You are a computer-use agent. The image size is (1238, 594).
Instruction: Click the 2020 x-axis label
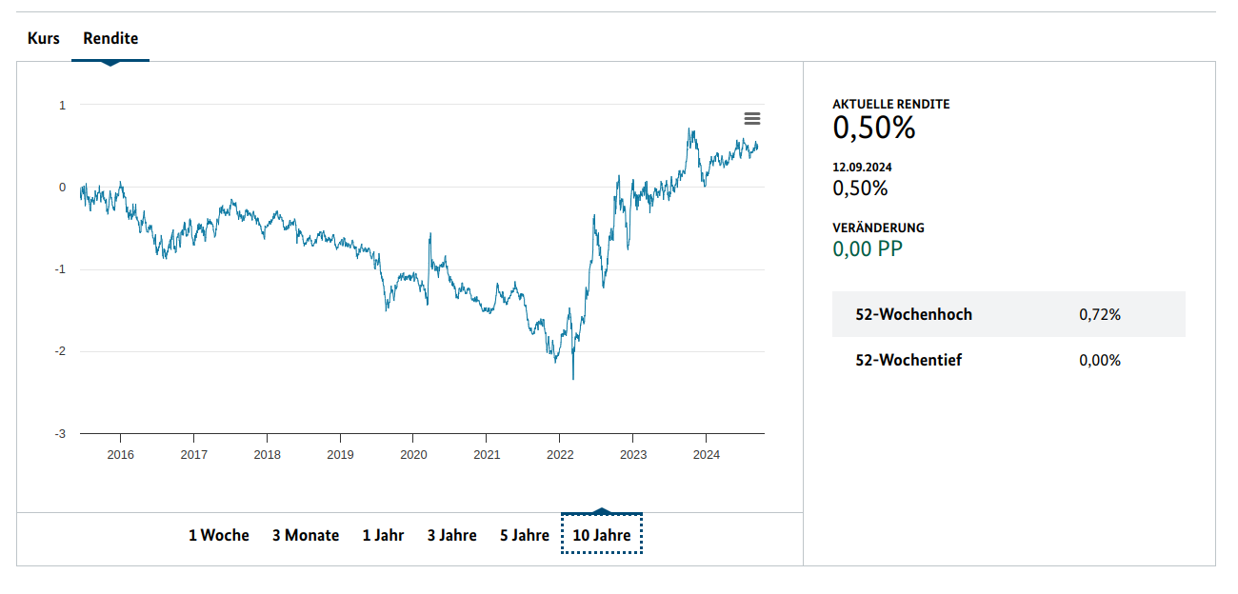click(413, 454)
